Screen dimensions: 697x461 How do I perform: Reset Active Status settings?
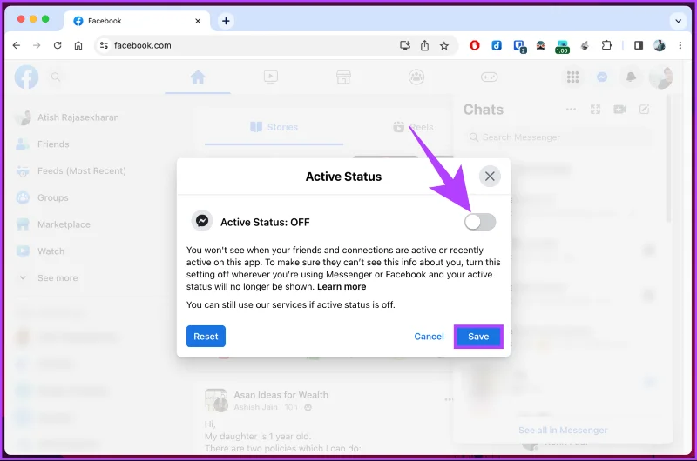click(206, 337)
